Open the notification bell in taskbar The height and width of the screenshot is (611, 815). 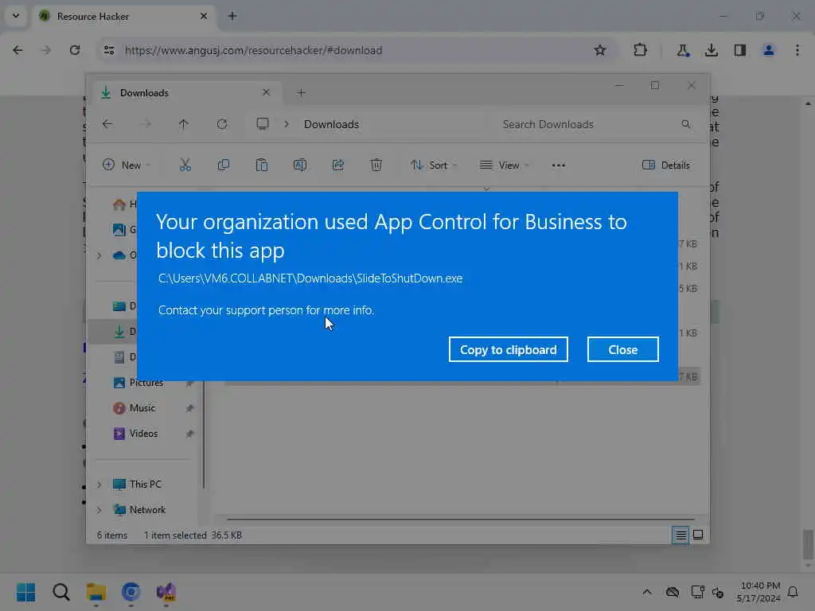(794, 592)
